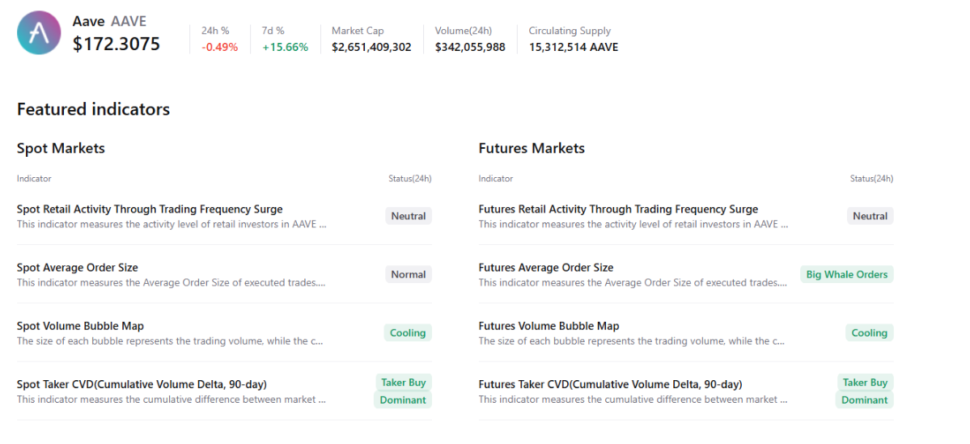Click the Market Cap value
The width and height of the screenshot is (970, 444).
coord(371,47)
